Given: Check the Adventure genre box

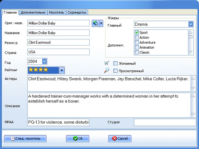Looking at the screenshot, I should click(137, 42).
